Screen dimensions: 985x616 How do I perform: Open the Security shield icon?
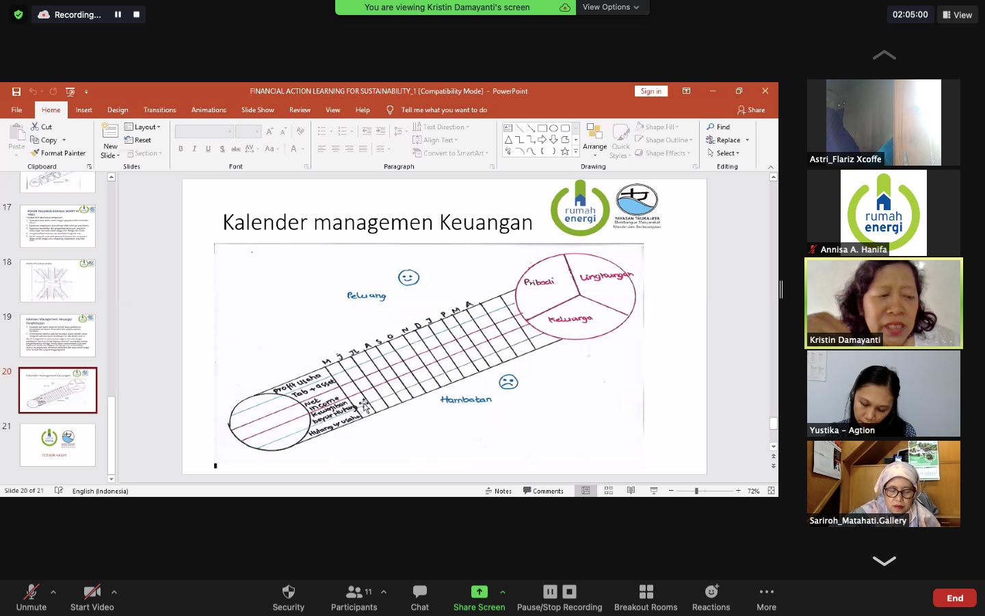(x=288, y=591)
